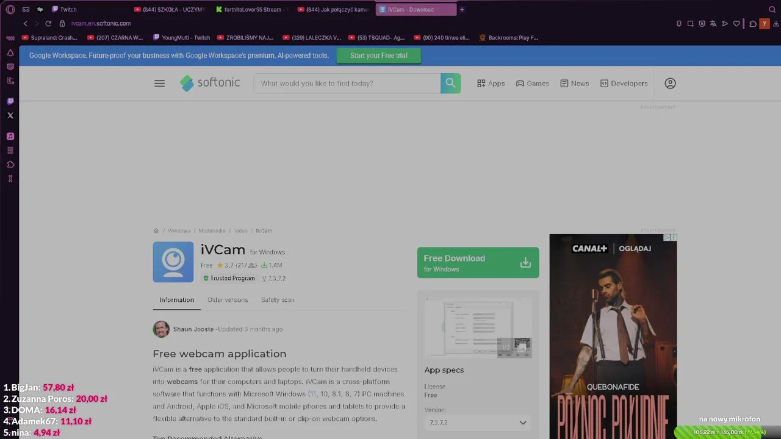The height and width of the screenshot is (439, 781).
Task: Search open tabs with the magnifier icon
Action: pyautogui.click(x=772, y=9)
